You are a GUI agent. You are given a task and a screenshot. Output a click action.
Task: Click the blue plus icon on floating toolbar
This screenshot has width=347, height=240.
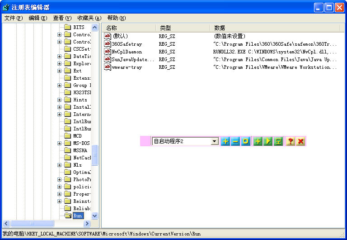click(x=225, y=141)
